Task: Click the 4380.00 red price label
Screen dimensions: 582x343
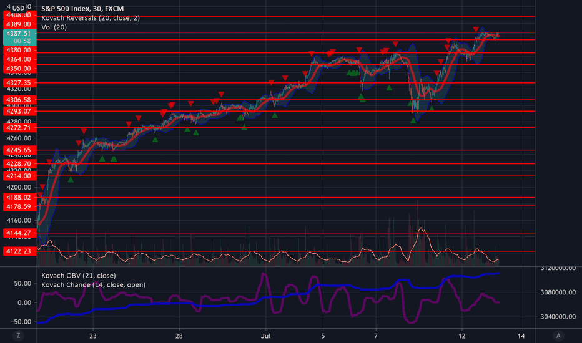Action: [20, 50]
